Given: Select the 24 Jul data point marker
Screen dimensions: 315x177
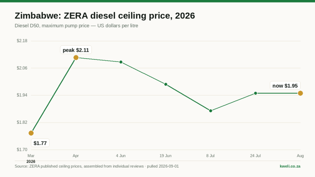Looking at the screenshot, I should point(256,93).
